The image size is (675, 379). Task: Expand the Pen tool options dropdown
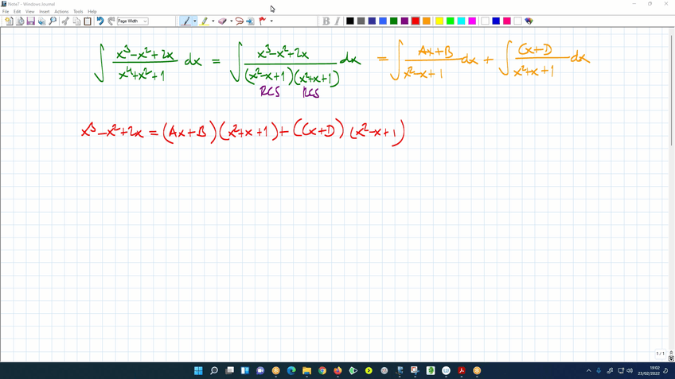coord(195,21)
